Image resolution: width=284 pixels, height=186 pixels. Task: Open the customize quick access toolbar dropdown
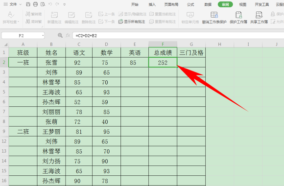[65, 4]
